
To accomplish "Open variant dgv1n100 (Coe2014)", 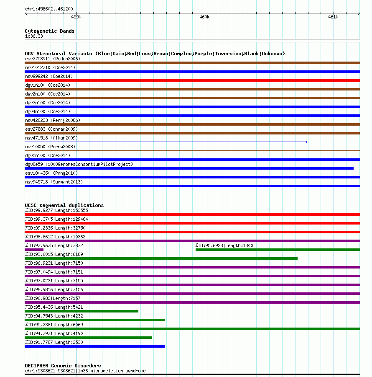I will 48,85.
